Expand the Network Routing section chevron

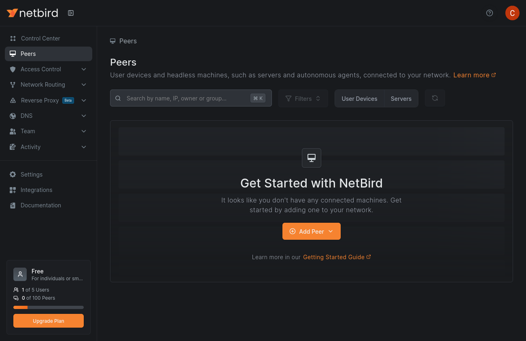pos(84,85)
